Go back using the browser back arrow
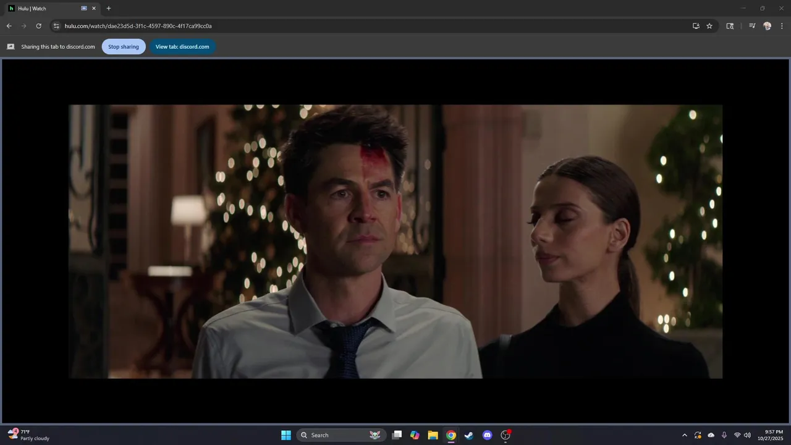The height and width of the screenshot is (445, 791). tap(9, 26)
